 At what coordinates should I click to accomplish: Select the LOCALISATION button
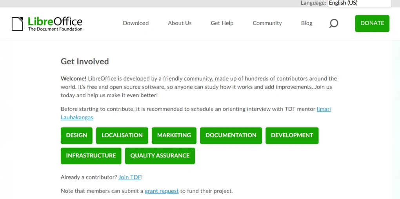[x=122, y=135]
